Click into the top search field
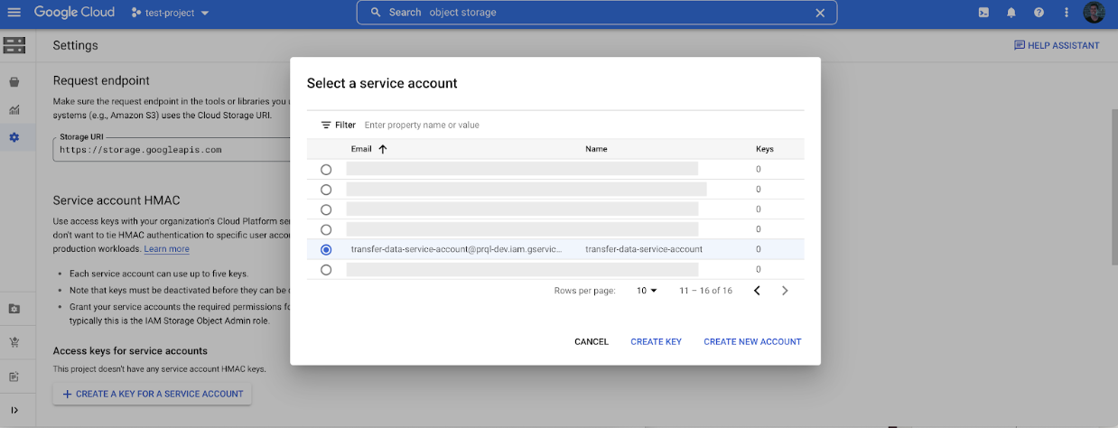Image resolution: width=1118 pixels, height=428 pixels. tap(596, 13)
